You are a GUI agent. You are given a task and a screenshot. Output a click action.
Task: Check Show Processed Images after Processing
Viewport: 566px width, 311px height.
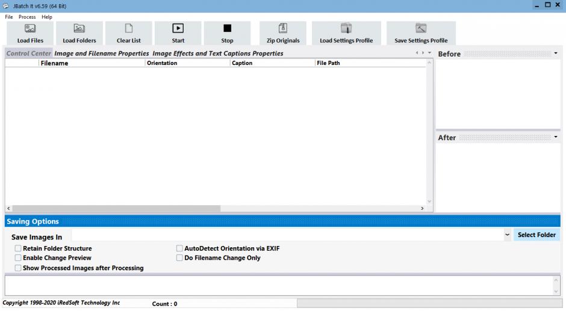tap(18, 268)
